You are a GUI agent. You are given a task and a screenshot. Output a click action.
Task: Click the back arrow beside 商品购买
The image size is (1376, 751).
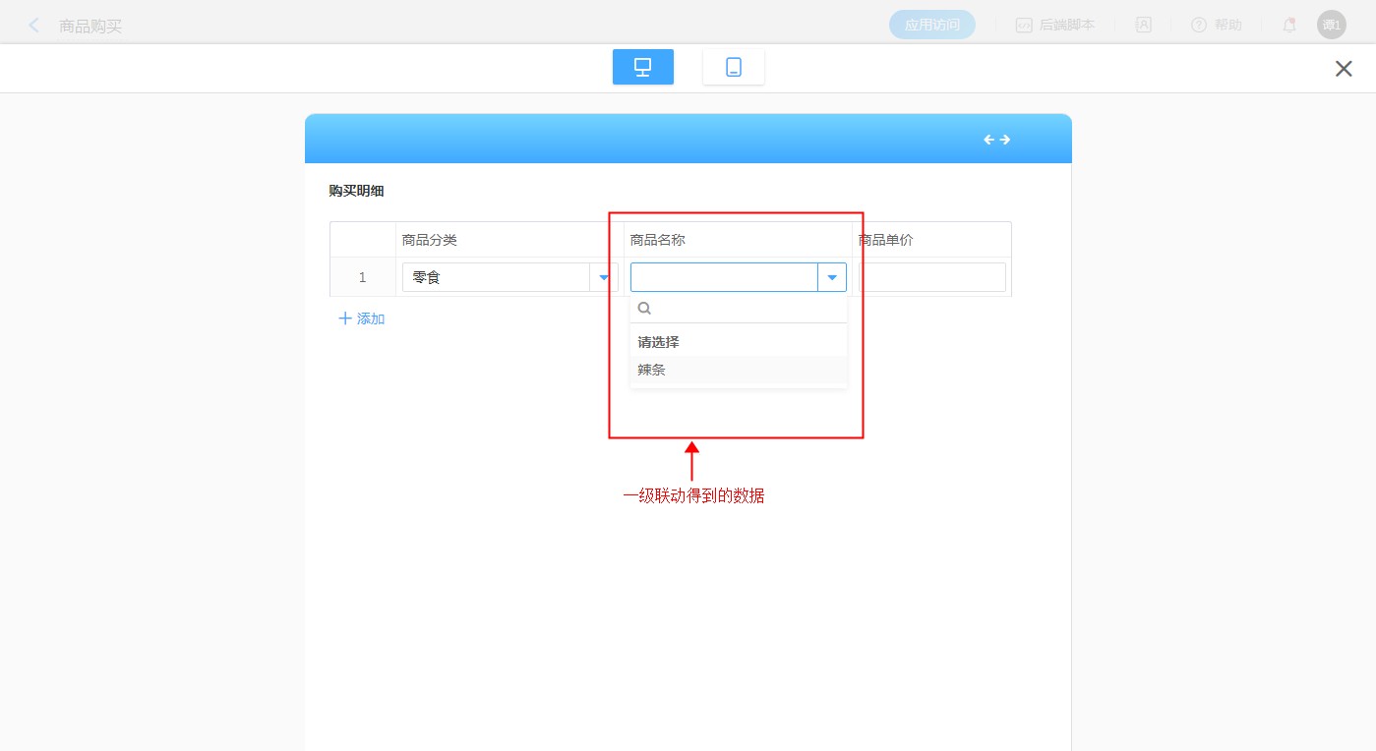point(34,26)
